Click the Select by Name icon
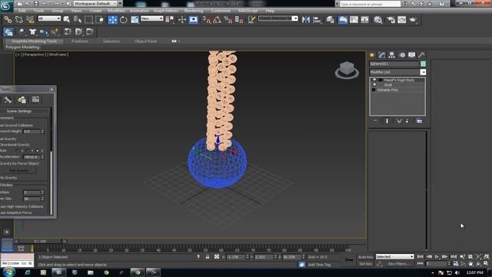492x277 pixels. coord(78,20)
